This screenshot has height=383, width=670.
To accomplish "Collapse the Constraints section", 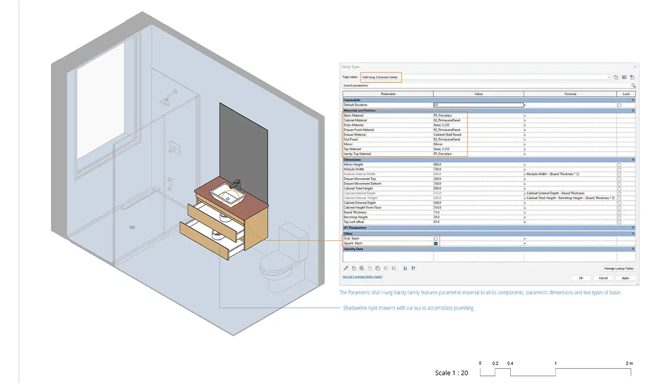I will (633, 100).
